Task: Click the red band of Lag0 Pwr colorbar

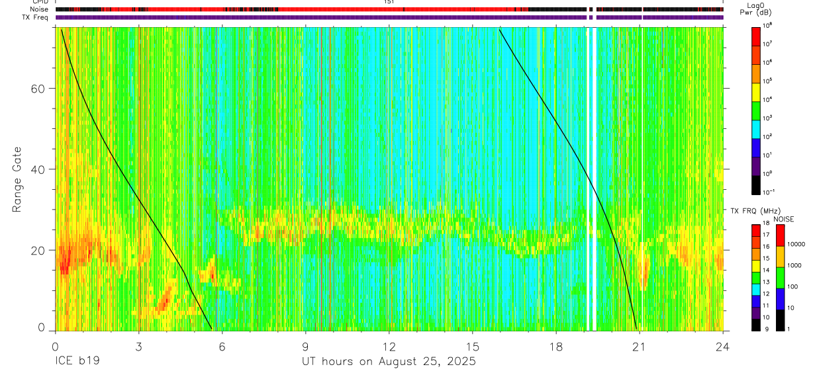Action: click(755, 38)
